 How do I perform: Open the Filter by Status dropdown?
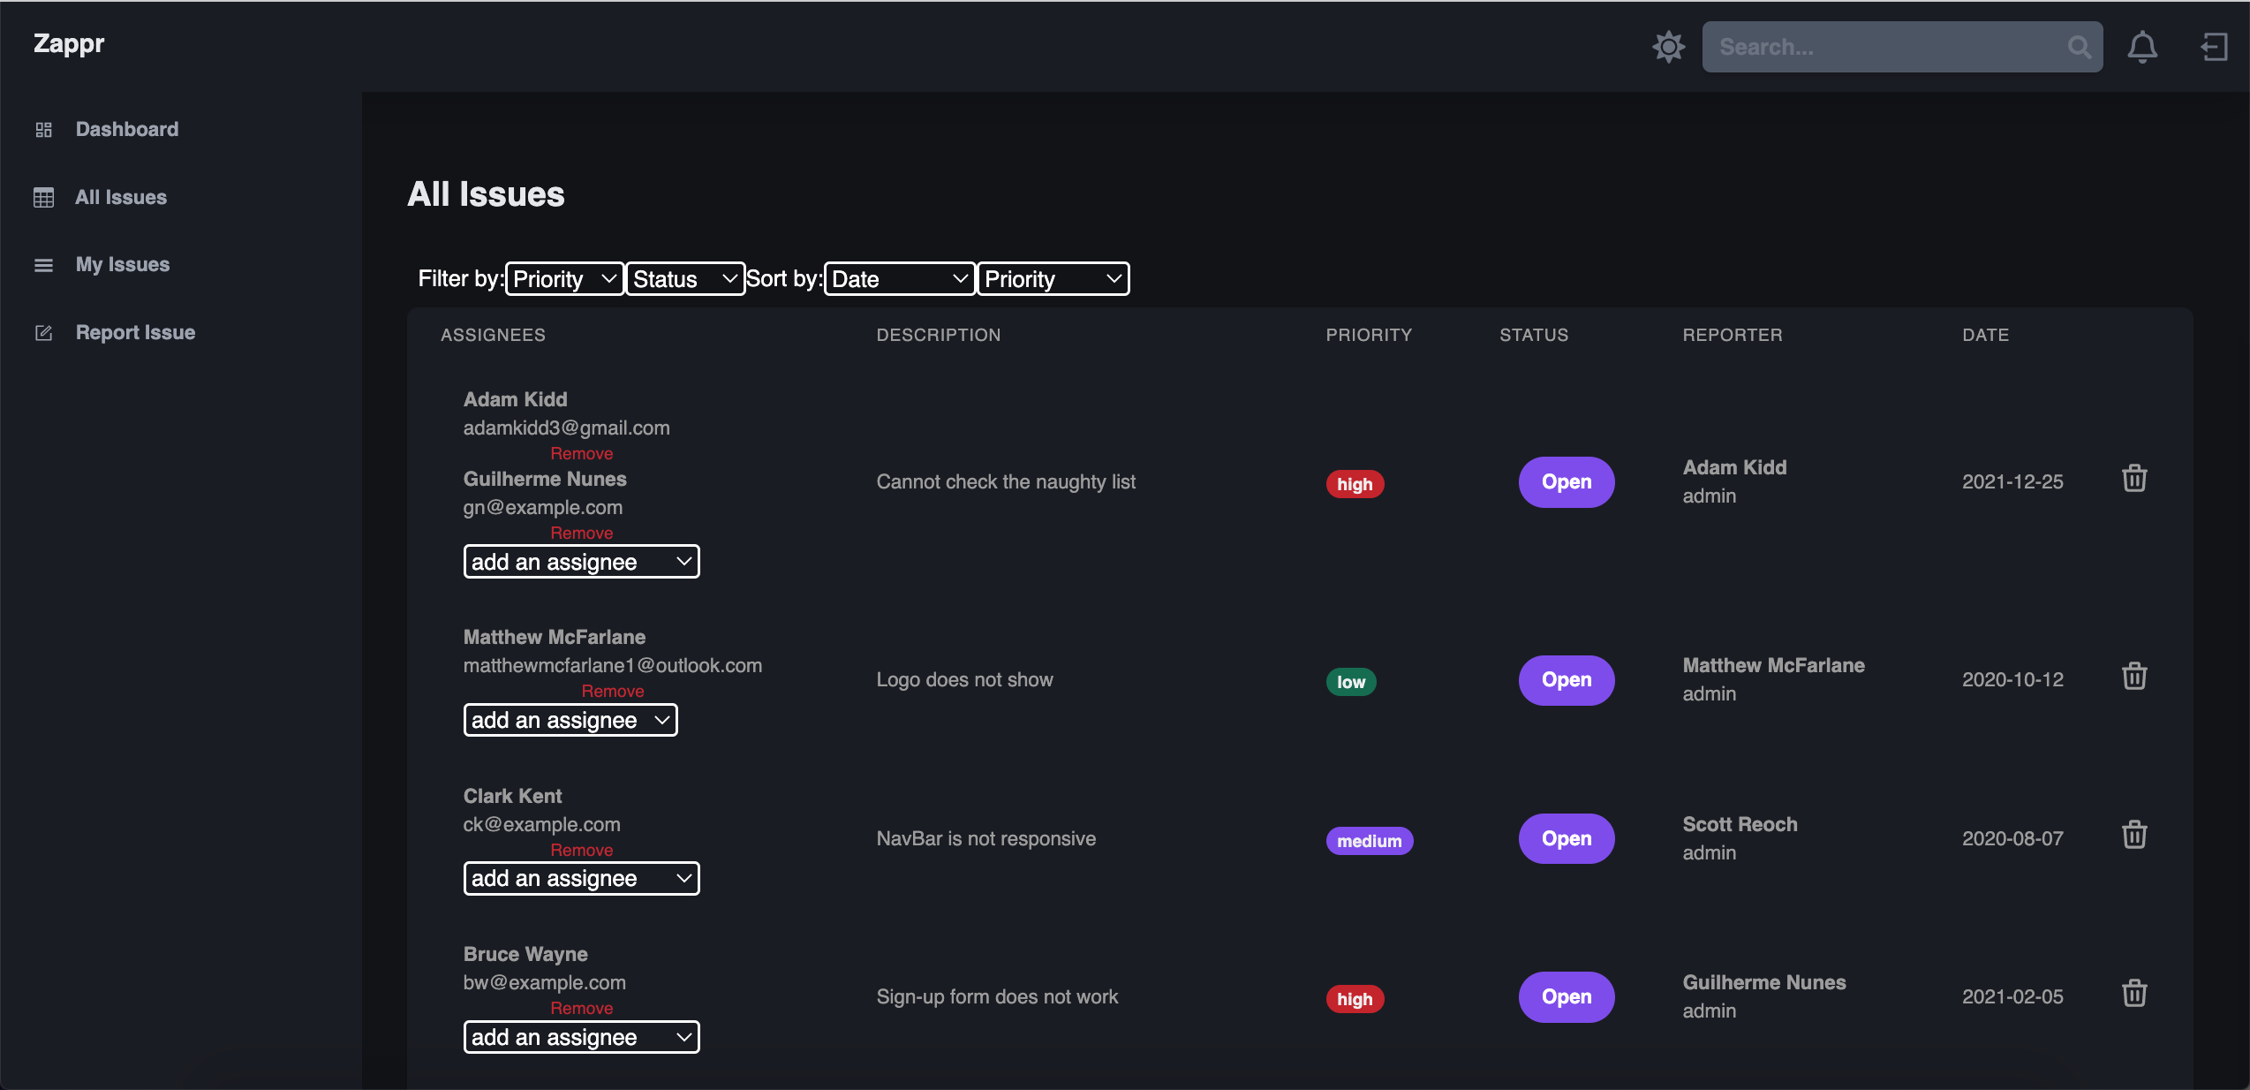click(684, 279)
